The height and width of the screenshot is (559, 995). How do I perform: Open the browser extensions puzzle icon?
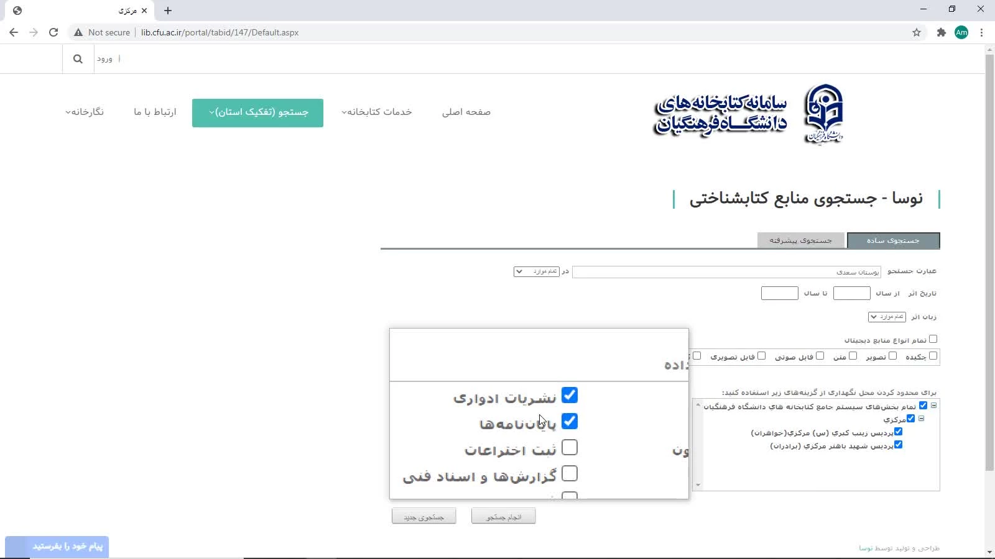tap(941, 32)
